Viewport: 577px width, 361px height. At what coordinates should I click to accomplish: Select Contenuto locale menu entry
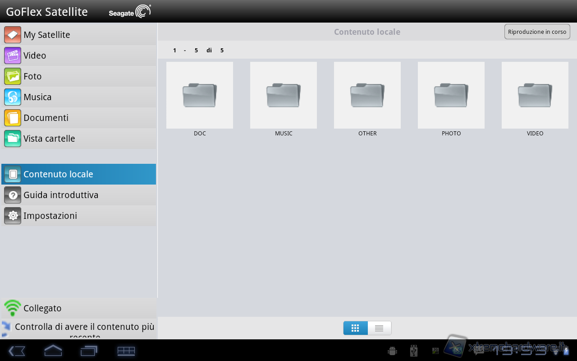point(79,174)
